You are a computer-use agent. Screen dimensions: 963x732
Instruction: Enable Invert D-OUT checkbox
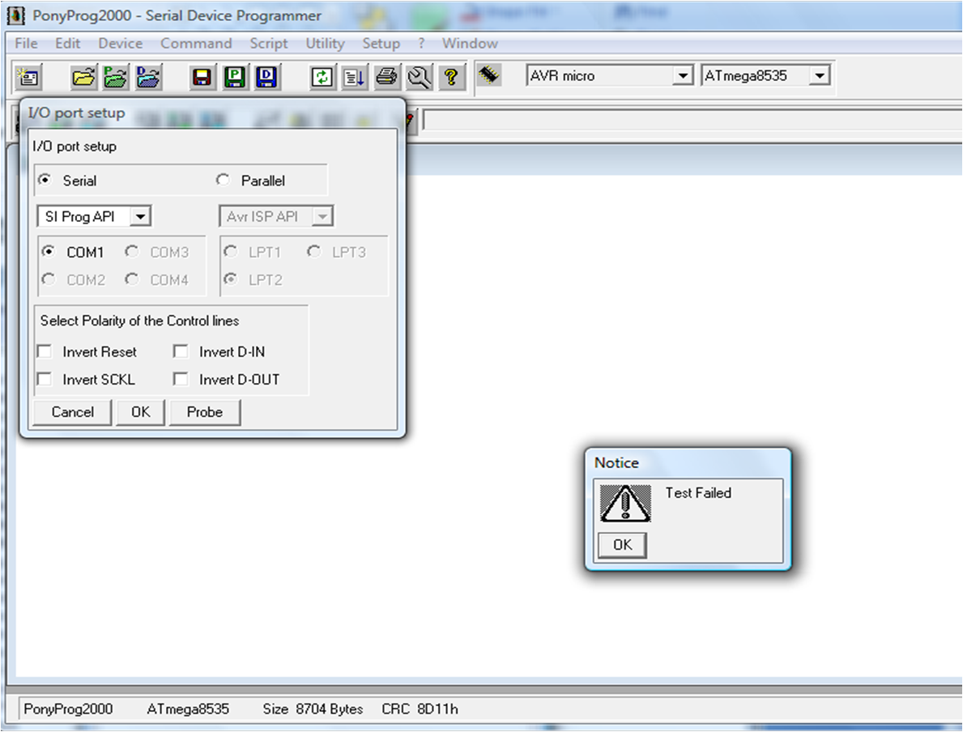181,379
